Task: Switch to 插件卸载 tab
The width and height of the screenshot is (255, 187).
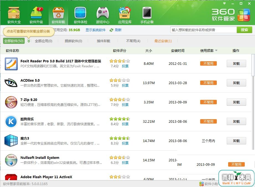Action: pos(104,41)
